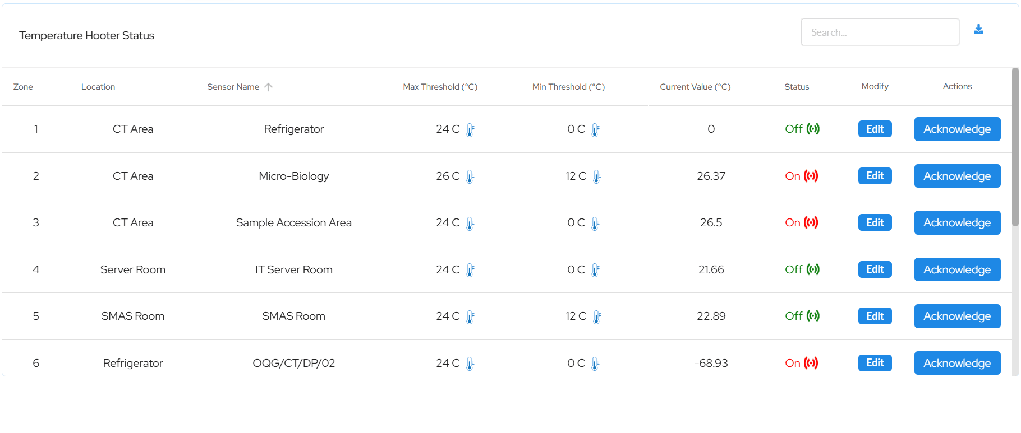This screenshot has height=433, width=1021.
Task: Click the SMAS Room max threshold thermometer icon
Action: pos(470,317)
